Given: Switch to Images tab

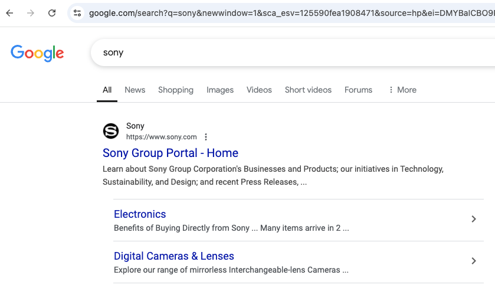Looking at the screenshot, I should pyautogui.click(x=220, y=90).
